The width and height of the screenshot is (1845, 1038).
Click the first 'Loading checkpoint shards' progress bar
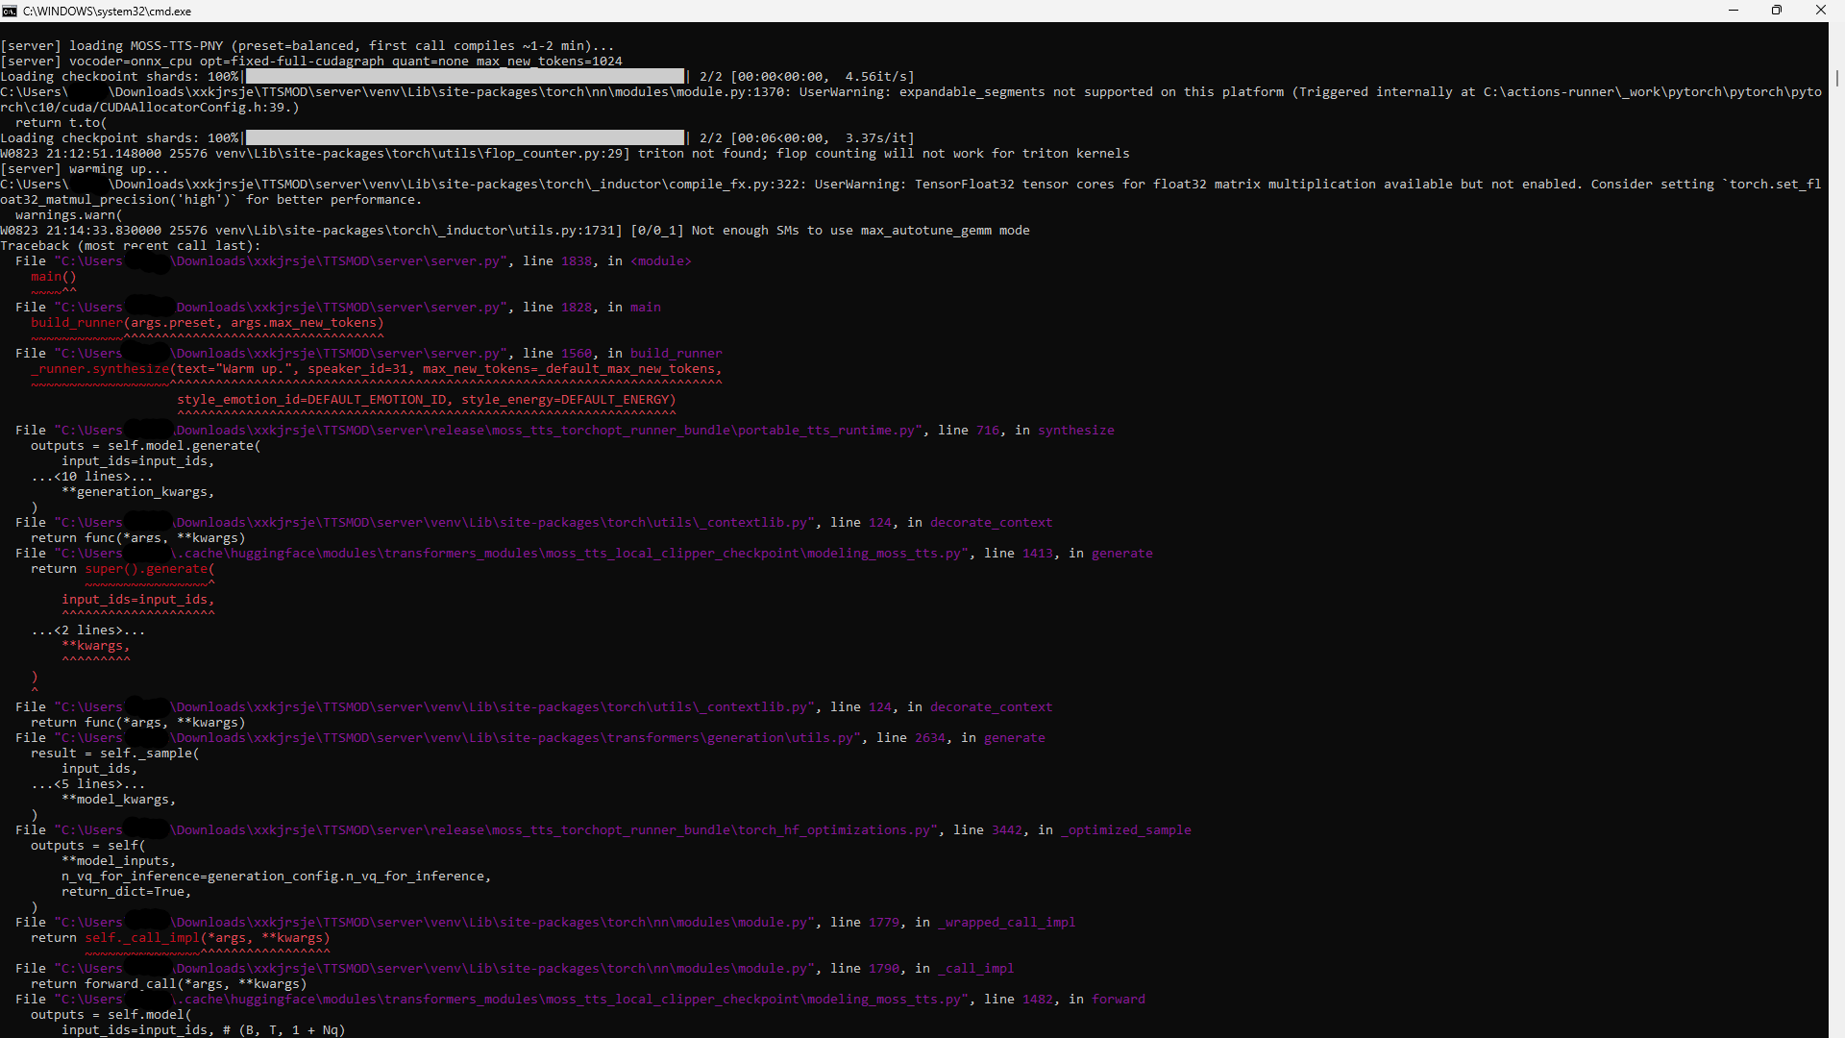point(465,77)
